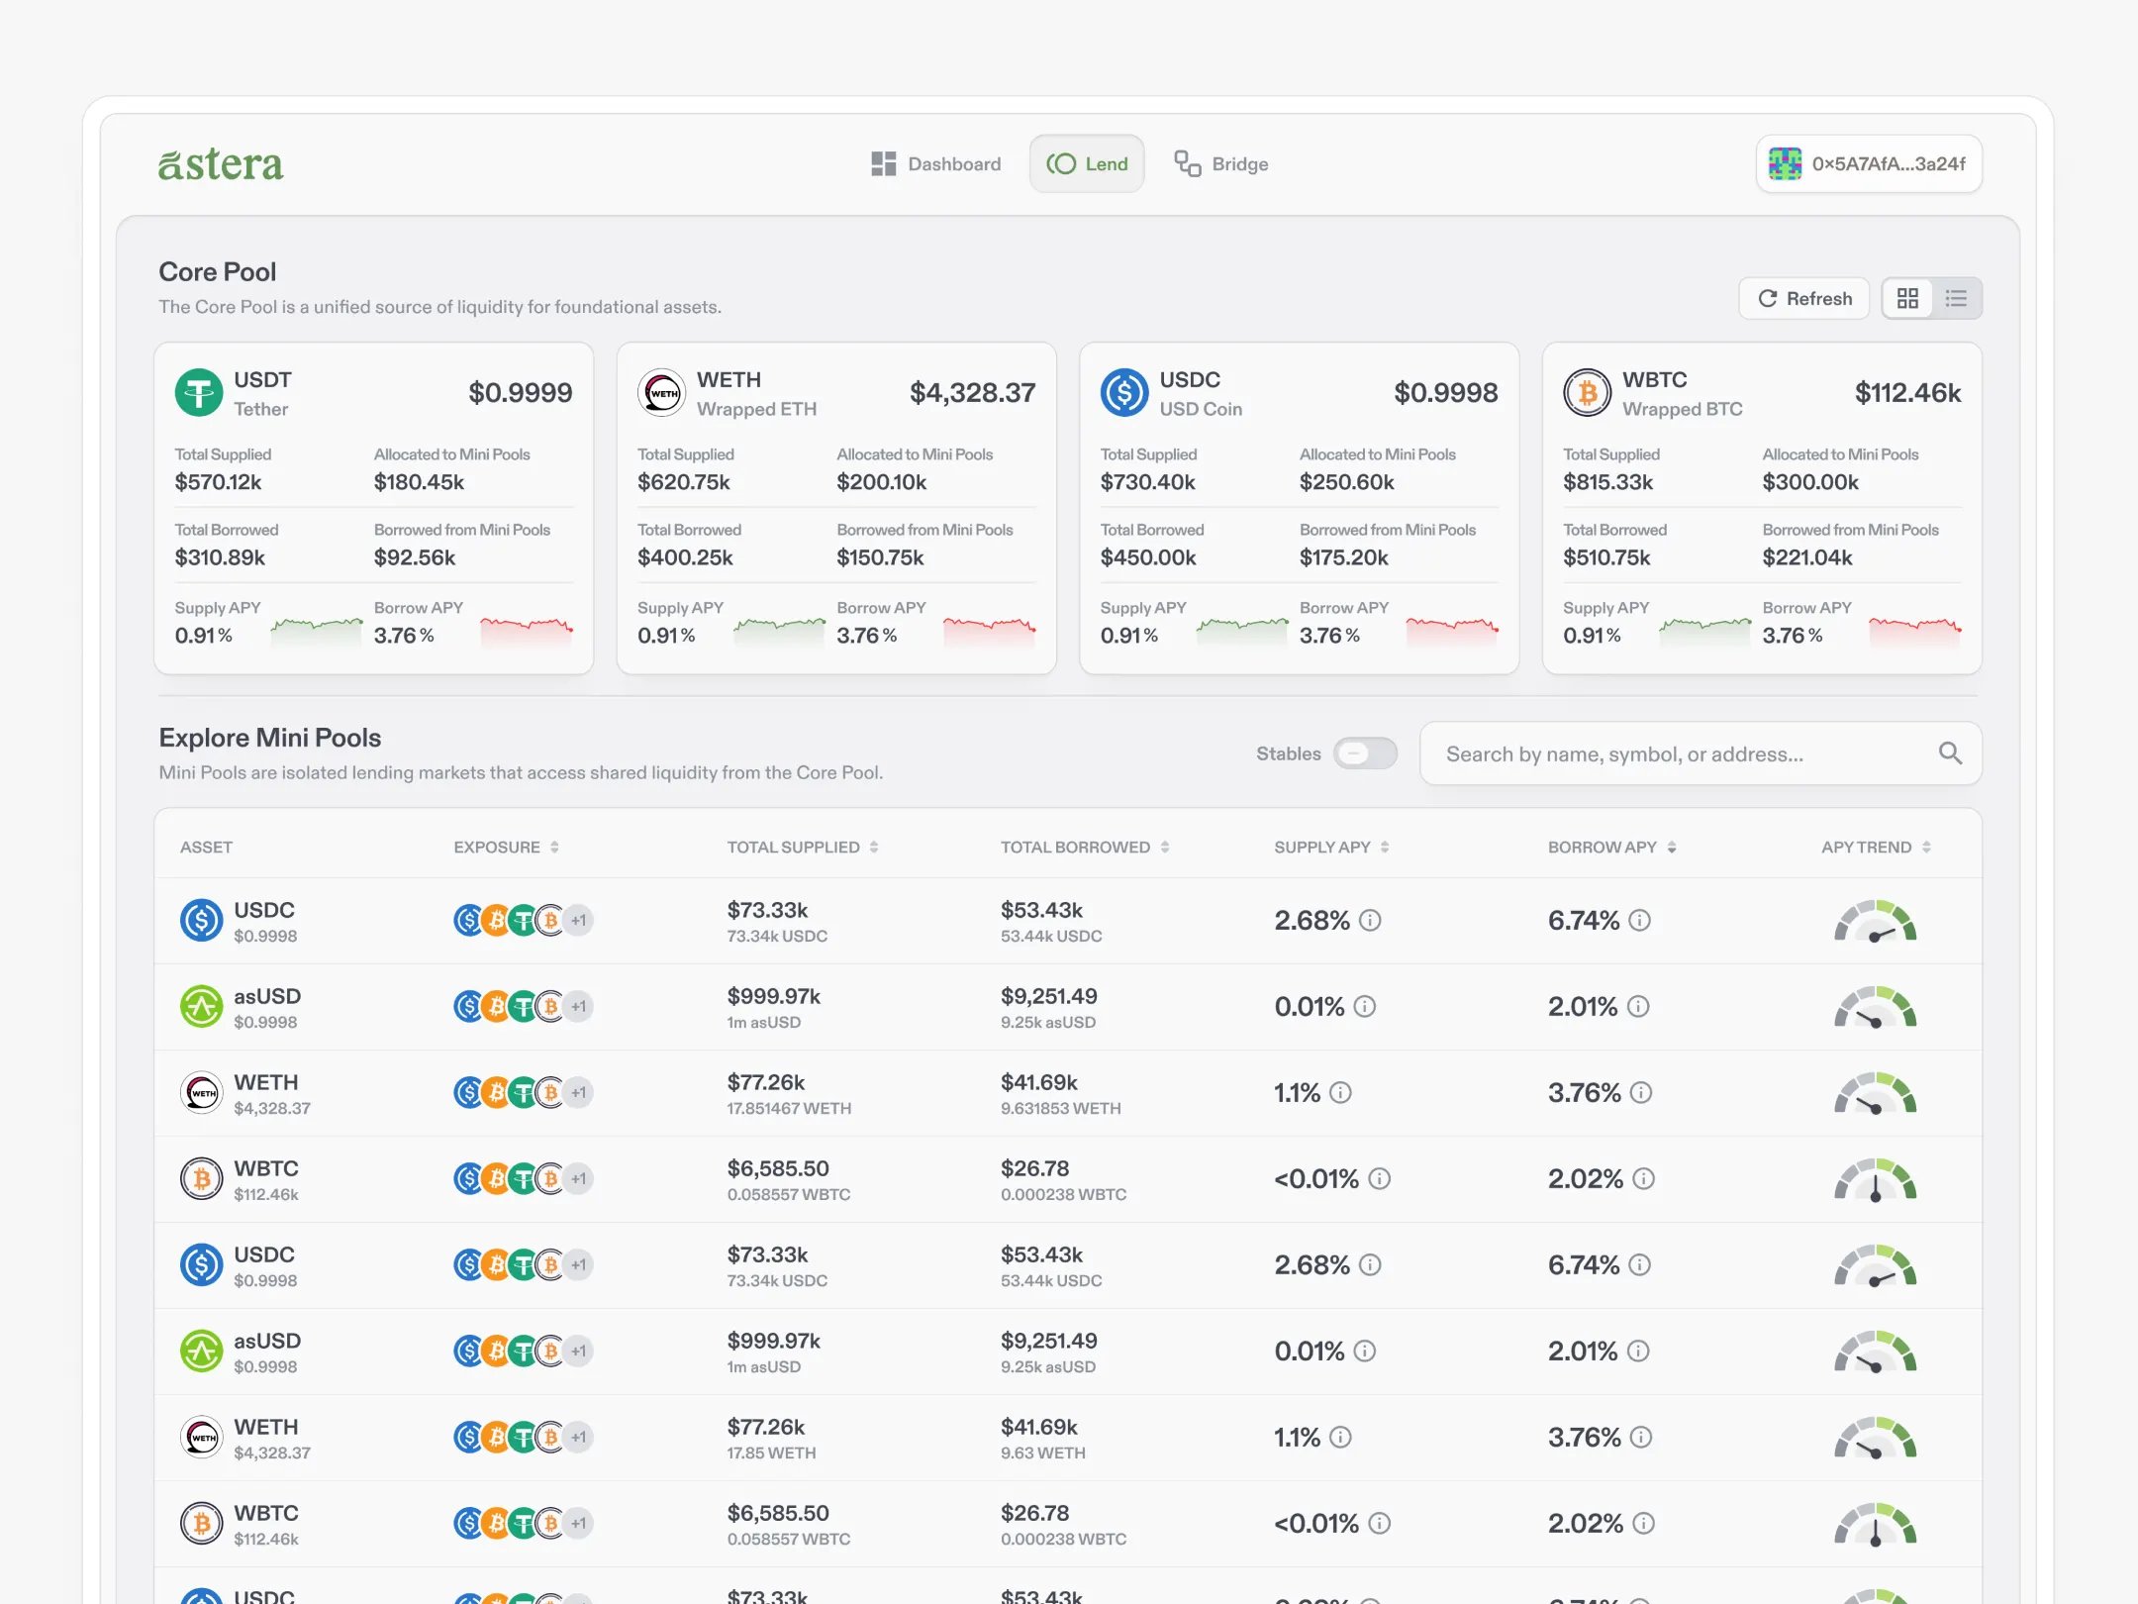Image resolution: width=2138 pixels, height=1604 pixels.
Task: Sort by the Exposure column
Action: click(506, 848)
